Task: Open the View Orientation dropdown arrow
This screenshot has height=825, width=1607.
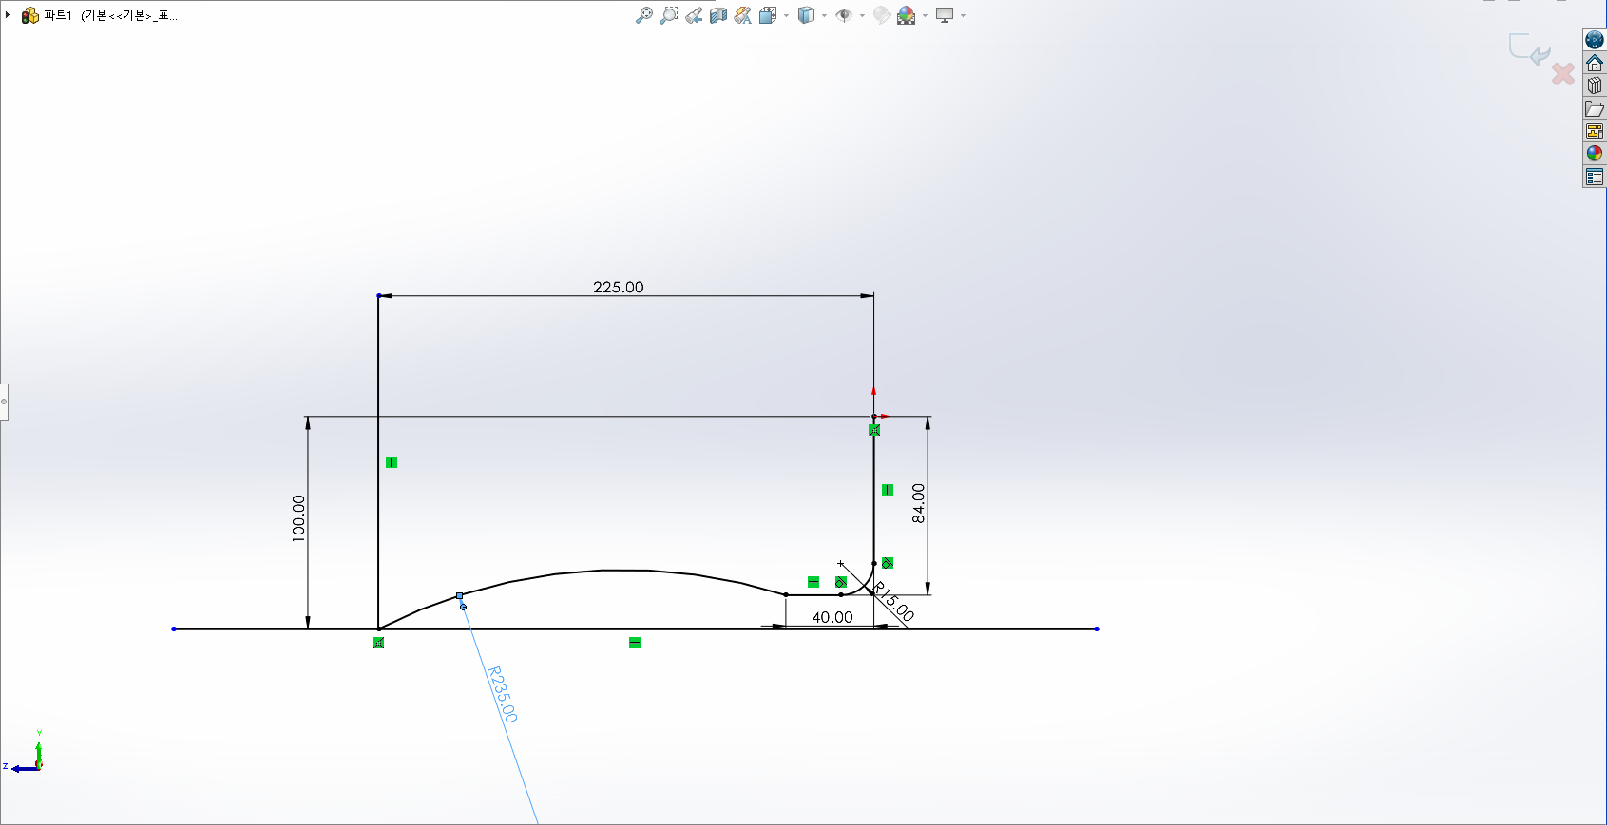Action: [786, 15]
